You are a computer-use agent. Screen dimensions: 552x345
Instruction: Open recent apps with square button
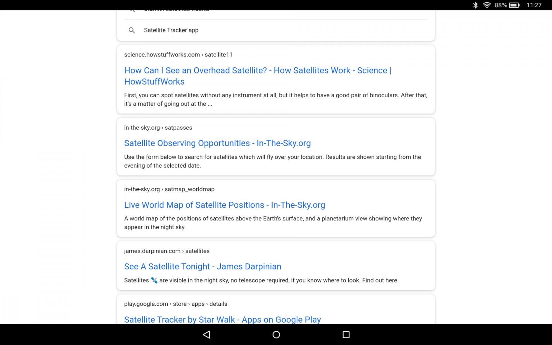(x=346, y=335)
